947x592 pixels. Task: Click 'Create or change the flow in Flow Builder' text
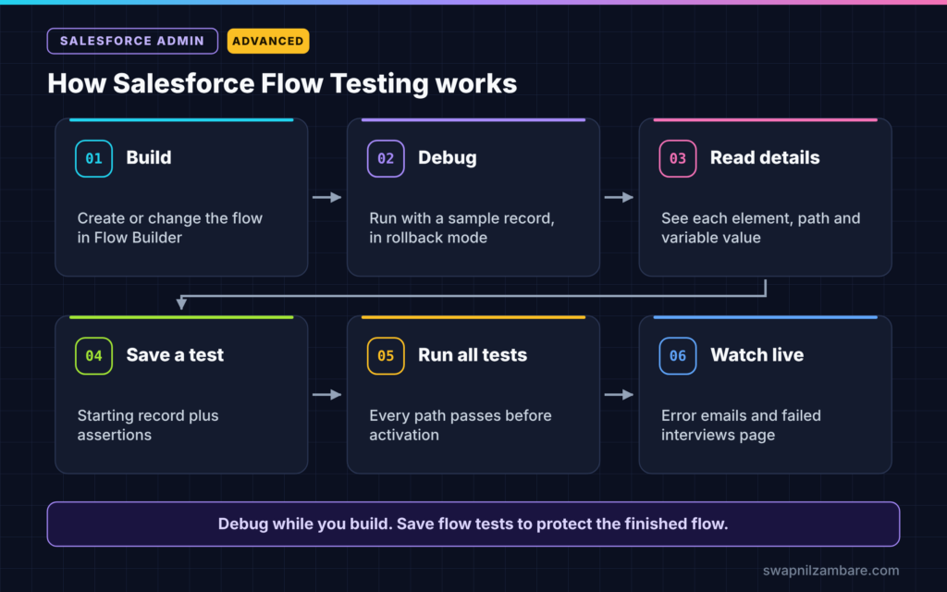click(170, 228)
